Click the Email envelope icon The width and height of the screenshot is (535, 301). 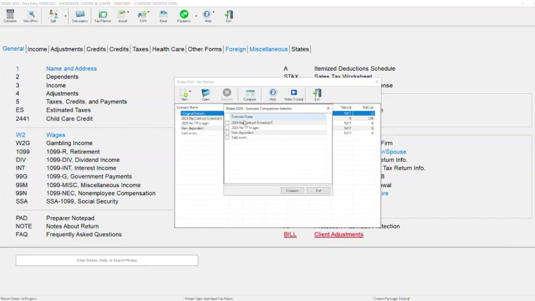163,16
